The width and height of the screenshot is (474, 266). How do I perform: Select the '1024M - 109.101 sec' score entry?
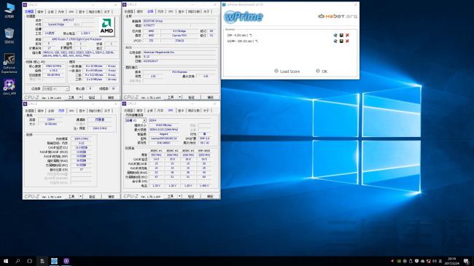(x=242, y=41)
